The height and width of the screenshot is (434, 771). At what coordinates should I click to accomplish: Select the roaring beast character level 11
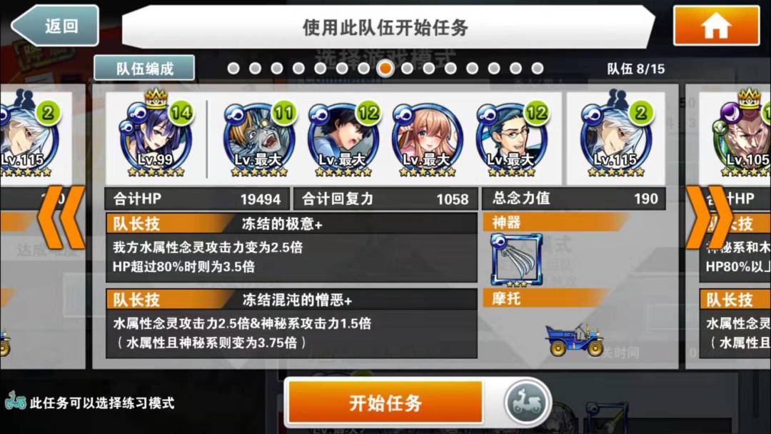tap(259, 138)
